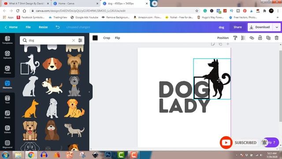Open the Pinterest extension icon
The width and height of the screenshot is (282, 159).
245,11
